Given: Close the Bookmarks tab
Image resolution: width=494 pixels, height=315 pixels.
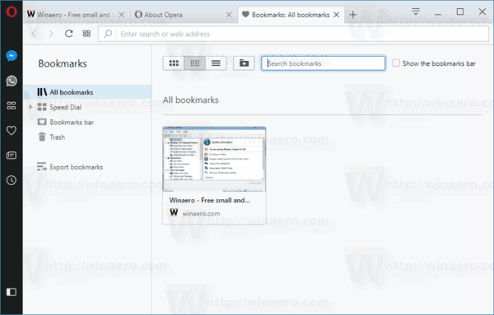Looking at the screenshot, I should pos(337,15).
